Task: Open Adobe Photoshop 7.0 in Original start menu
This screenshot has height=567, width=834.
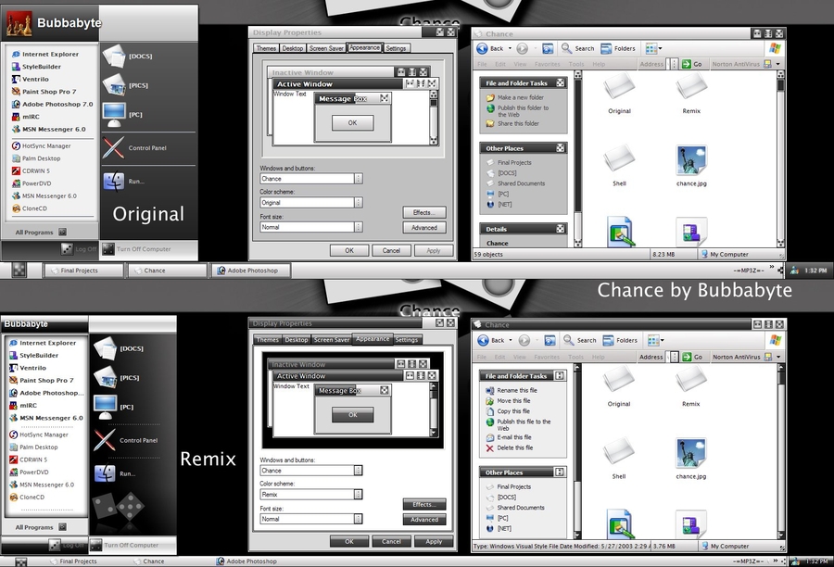Action: pos(52,105)
